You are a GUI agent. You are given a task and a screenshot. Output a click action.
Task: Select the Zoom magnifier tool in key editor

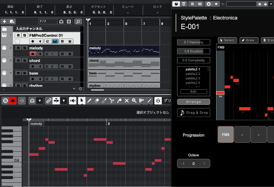pos(134,101)
